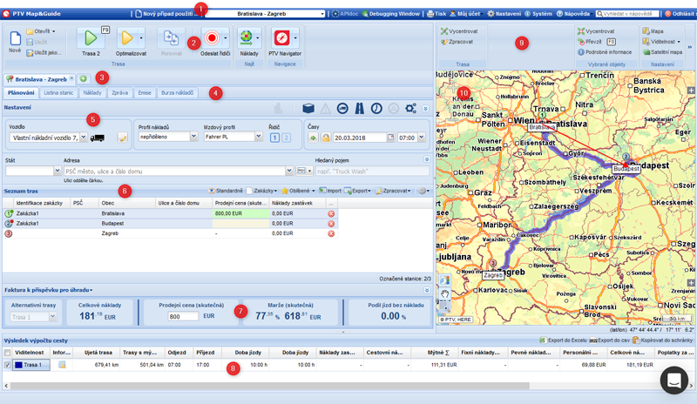
Task: Open the Náklady find-loads tool
Action: click(x=247, y=38)
